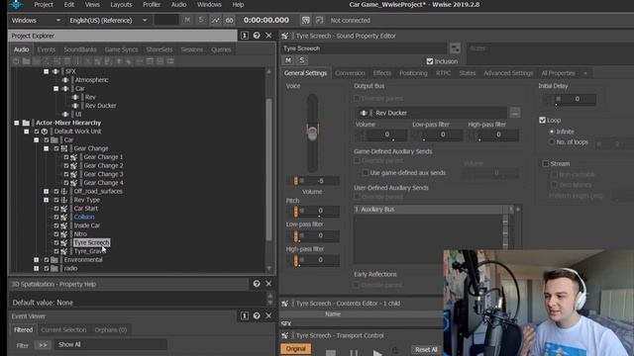Open help for the 3D Spatialization Property Help panel
Screen dimensions: 634x356
(257, 284)
